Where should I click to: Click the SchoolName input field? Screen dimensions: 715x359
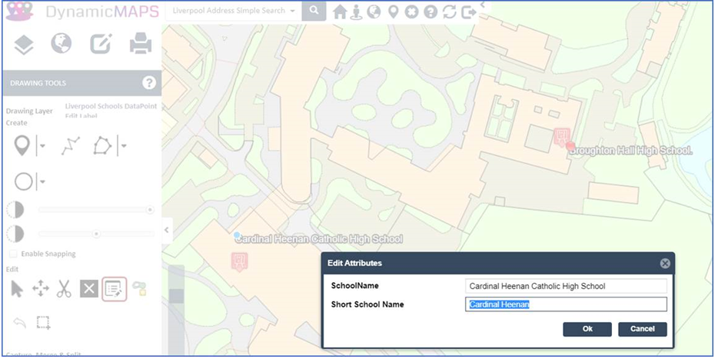566,286
